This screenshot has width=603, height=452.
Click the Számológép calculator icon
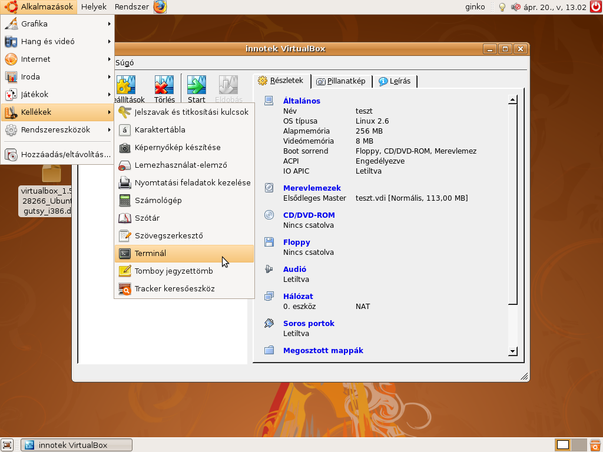125,201
